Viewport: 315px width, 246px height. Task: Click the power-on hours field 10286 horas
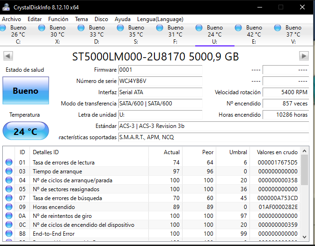click(x=286, y=115)
